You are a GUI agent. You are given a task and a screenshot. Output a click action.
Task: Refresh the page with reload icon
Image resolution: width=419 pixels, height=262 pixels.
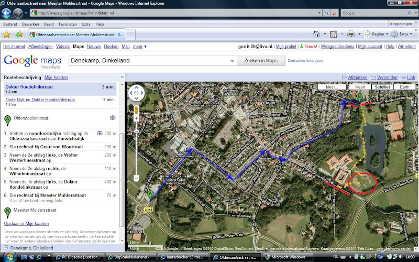pyautogui.click(x=326, y=13)
